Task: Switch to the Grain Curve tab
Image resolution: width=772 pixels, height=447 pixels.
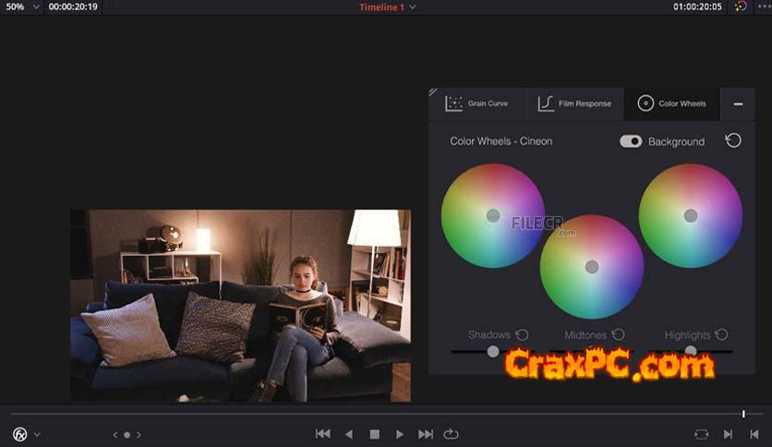Action: [x=476, y=103]
